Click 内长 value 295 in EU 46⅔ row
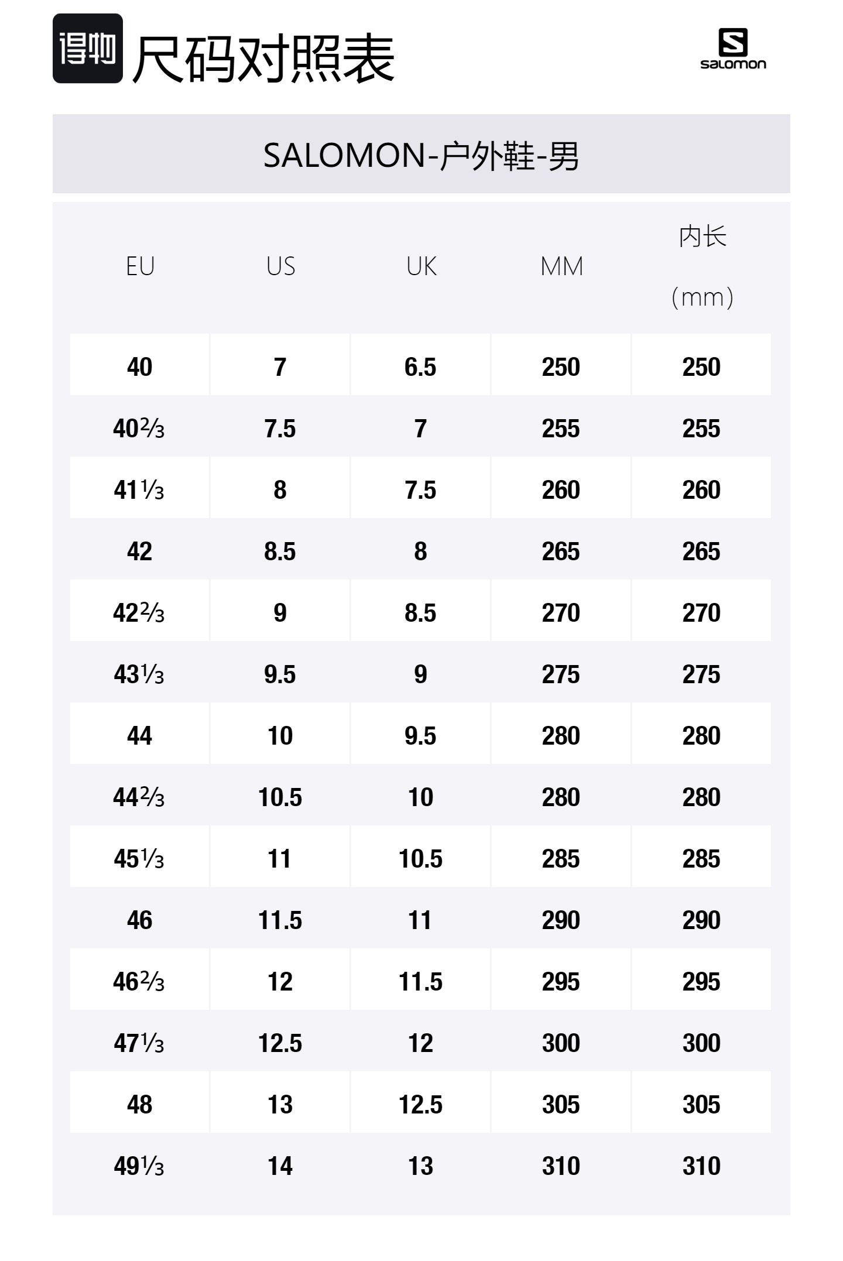The height and width of the screenshot is (1261, 843). (x=701, y=982)
